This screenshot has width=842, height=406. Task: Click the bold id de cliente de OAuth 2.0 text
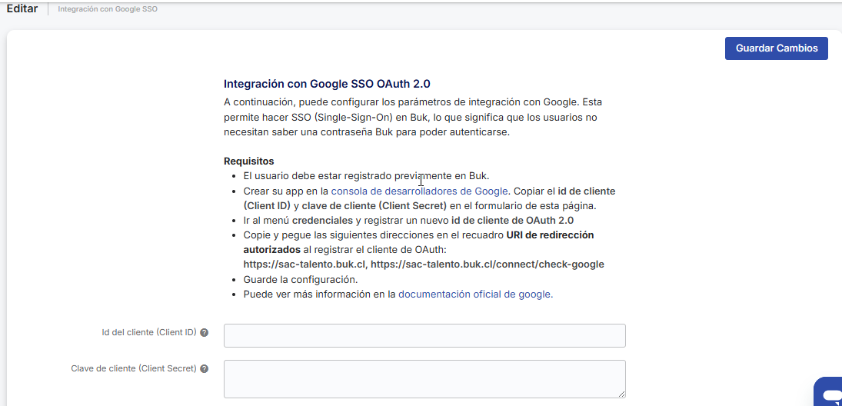point(512,221)
